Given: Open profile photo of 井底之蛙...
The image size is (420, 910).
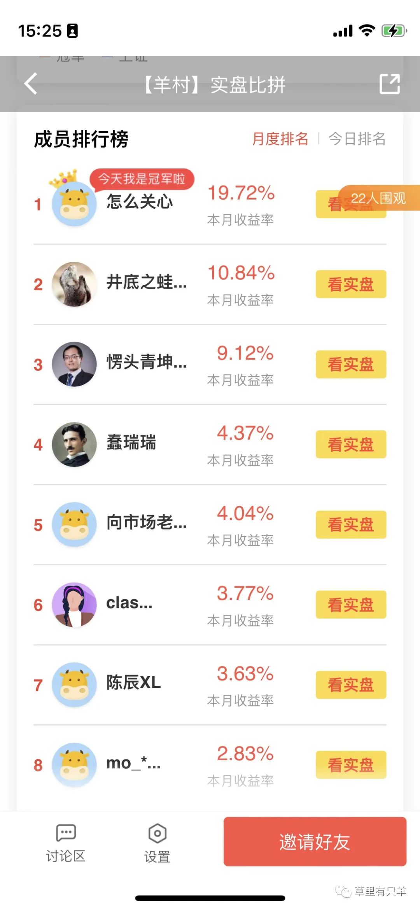Looking at the screenshot, I should pyautogui.click(x=74, y=284).
